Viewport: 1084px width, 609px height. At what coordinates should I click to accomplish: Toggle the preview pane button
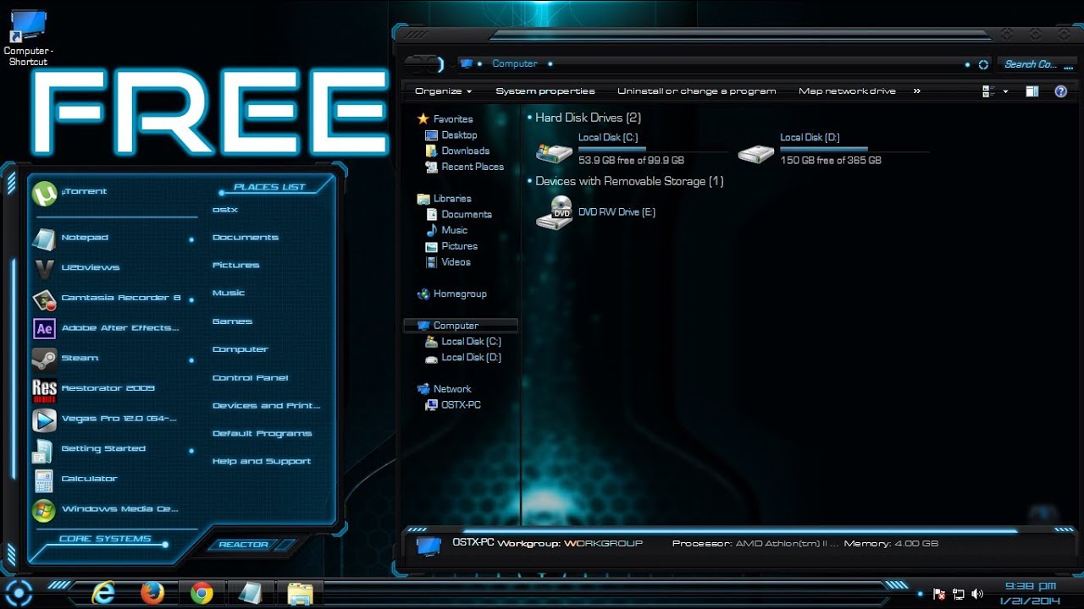1031,91
